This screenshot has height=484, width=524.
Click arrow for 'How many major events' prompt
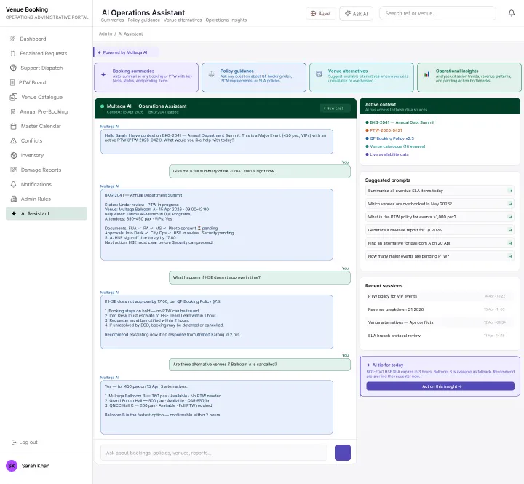[510, 256]
